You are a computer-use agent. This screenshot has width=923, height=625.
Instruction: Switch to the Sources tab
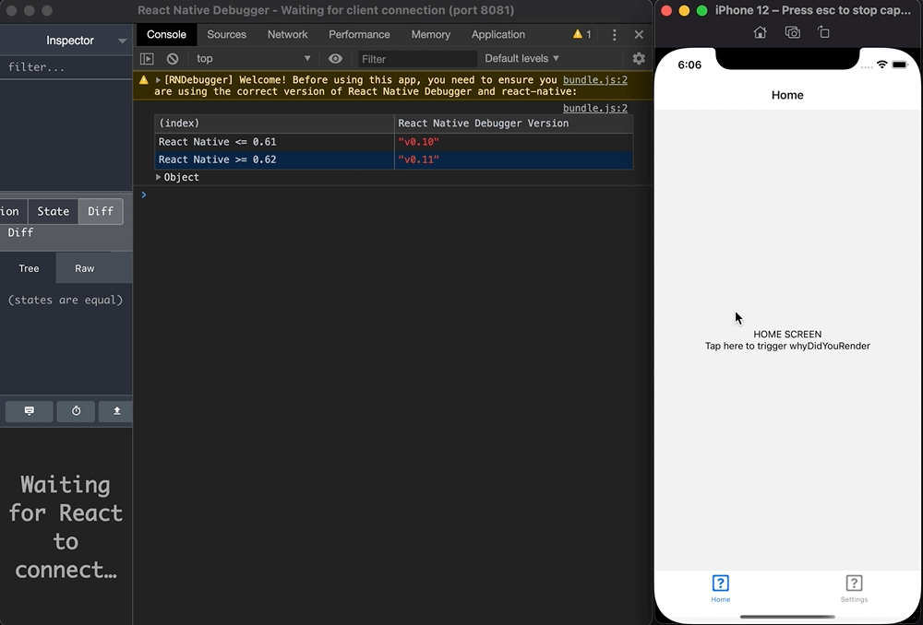tap(227, 35)
